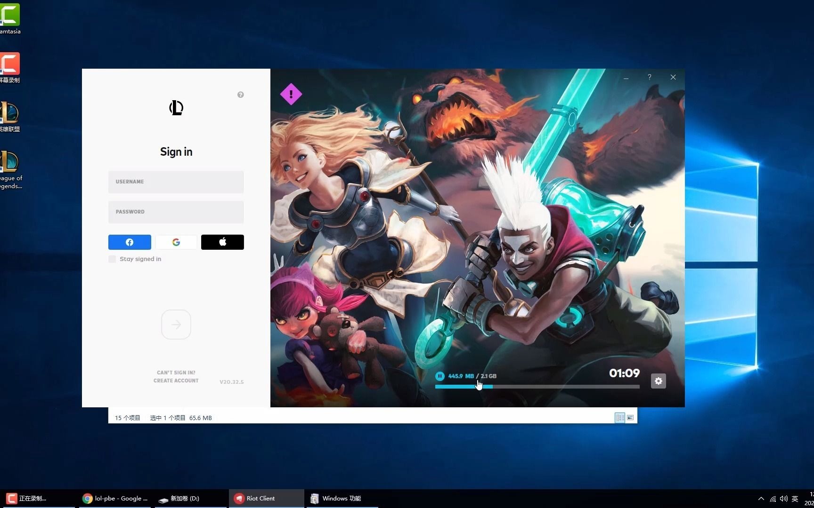Open the League of Legends desktop shortcut

pos(11,170)
